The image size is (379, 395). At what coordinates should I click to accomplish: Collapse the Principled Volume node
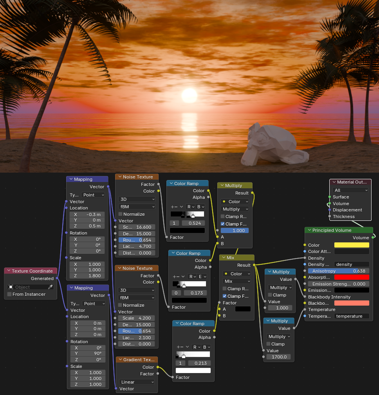coord(309,230)
